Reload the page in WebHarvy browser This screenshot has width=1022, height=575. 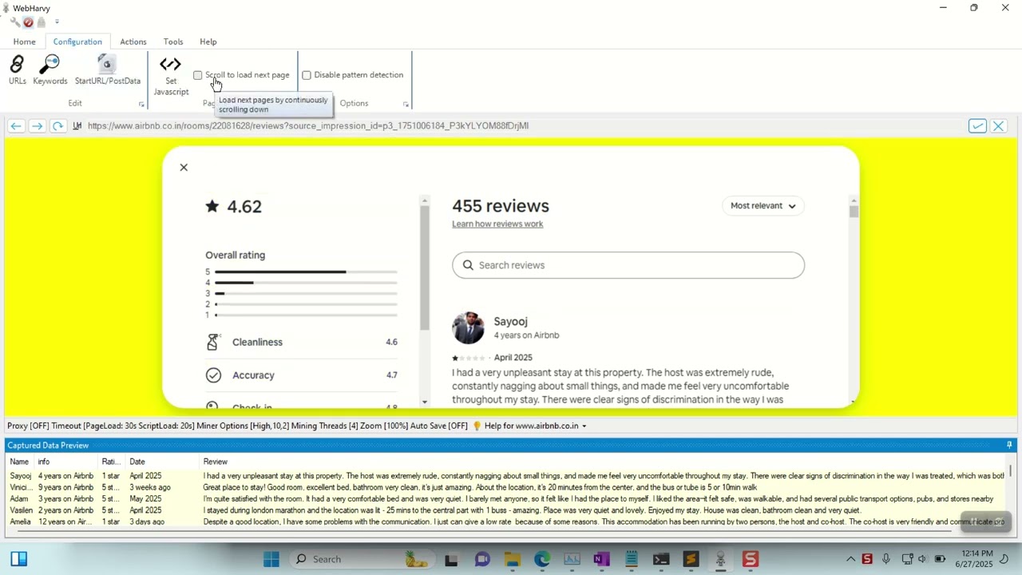coord(57,126)
